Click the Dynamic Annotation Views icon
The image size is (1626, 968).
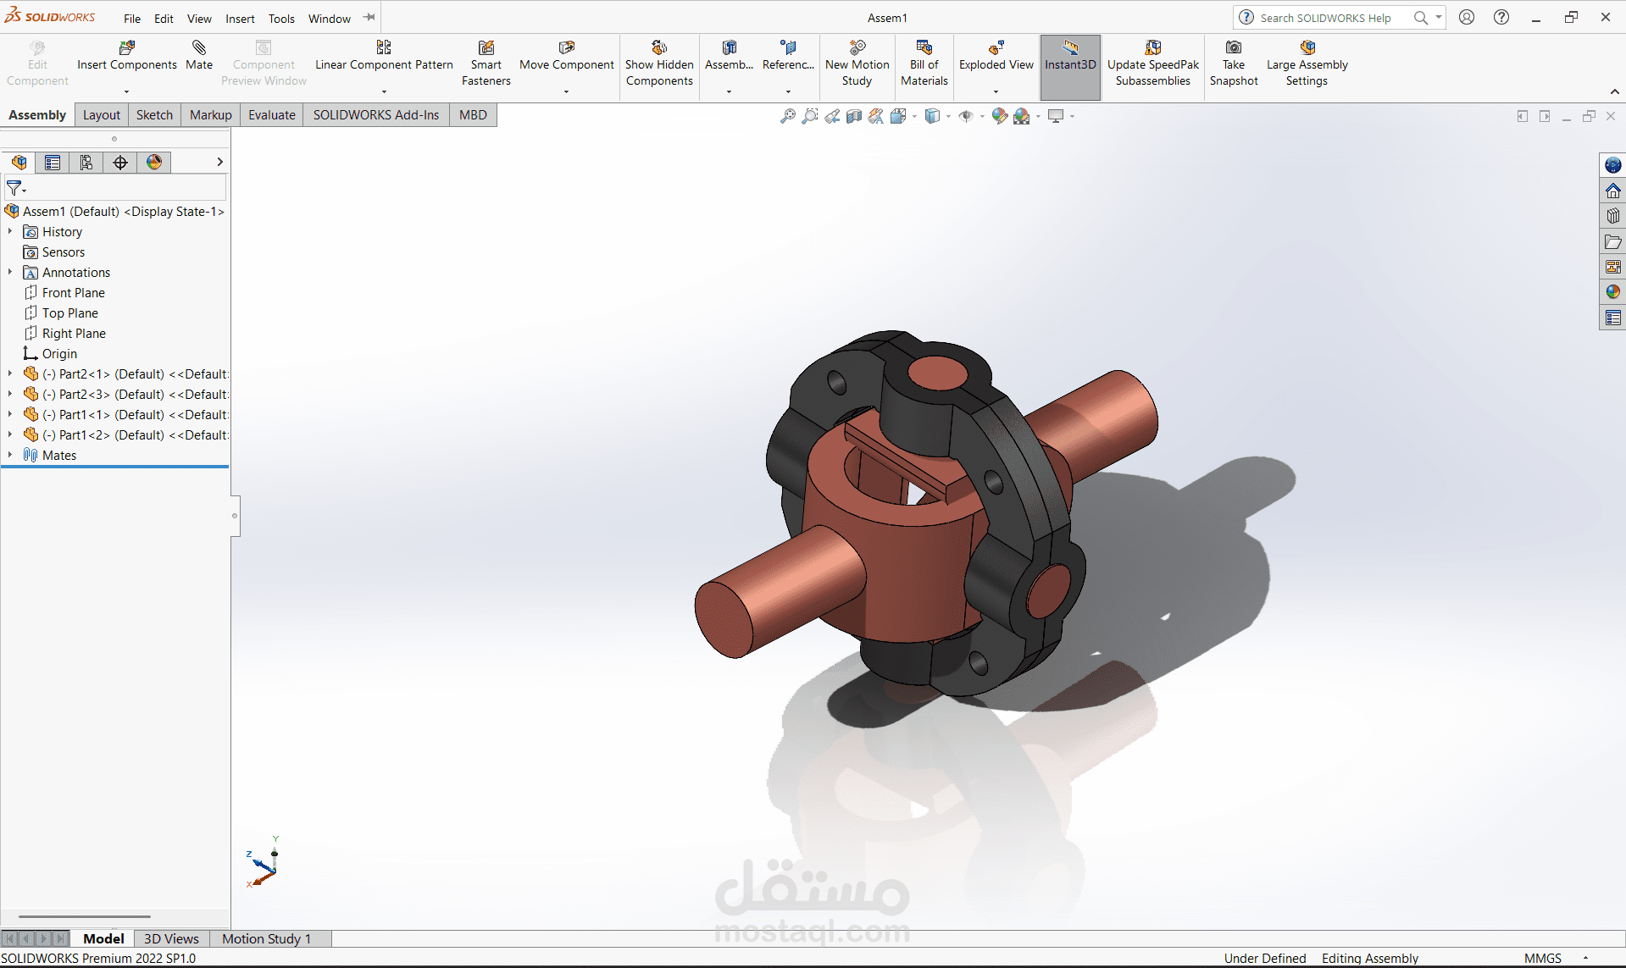(876, 116)
